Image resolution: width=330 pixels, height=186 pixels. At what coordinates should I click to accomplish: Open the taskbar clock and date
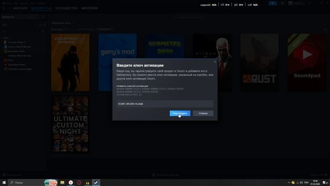315,182
